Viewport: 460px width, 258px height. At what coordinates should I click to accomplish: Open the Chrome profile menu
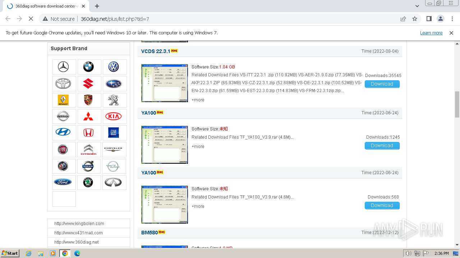pos(441,19)
